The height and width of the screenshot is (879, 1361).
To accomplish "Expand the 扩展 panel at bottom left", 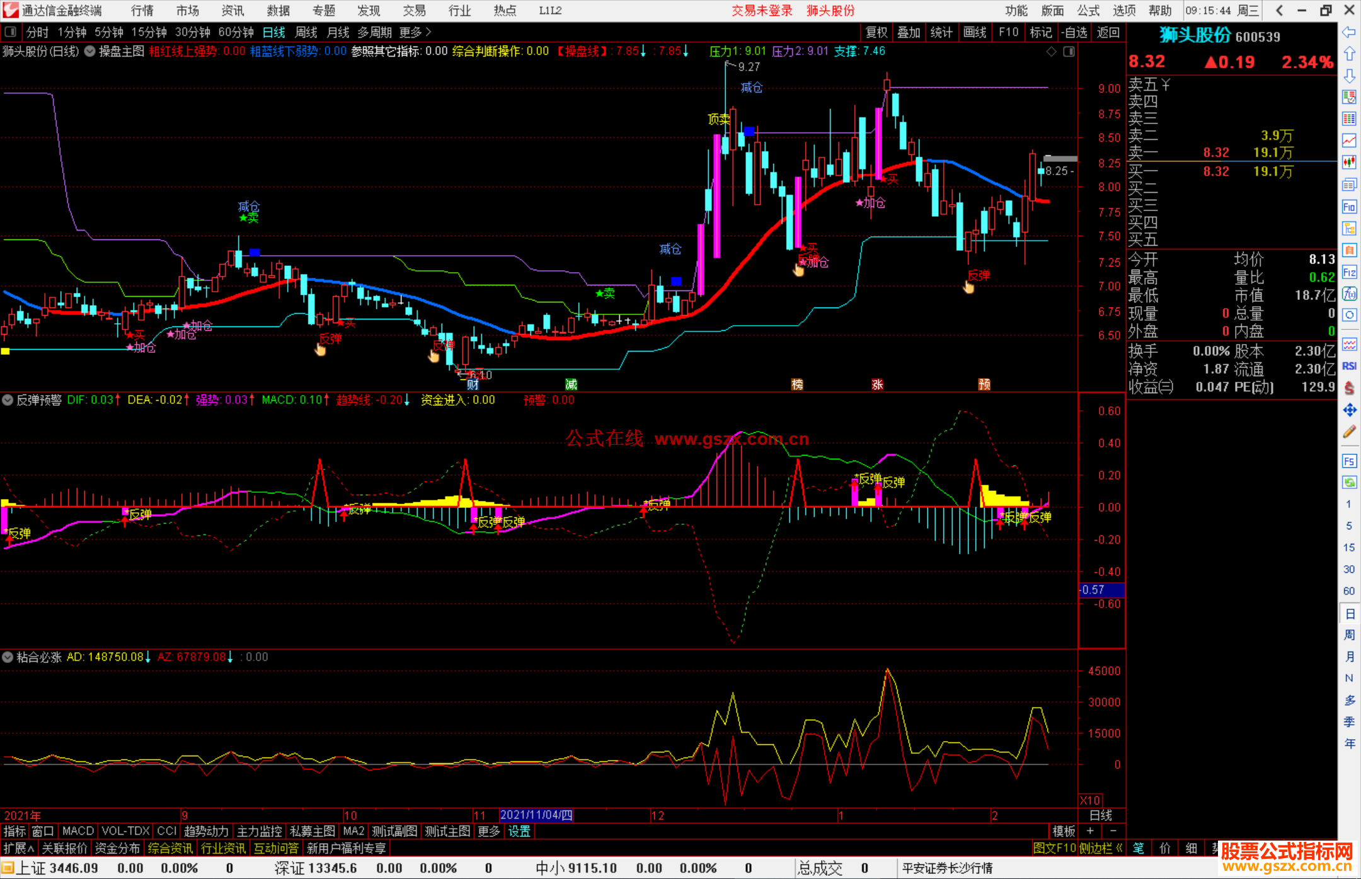I will tap(19, 848).
